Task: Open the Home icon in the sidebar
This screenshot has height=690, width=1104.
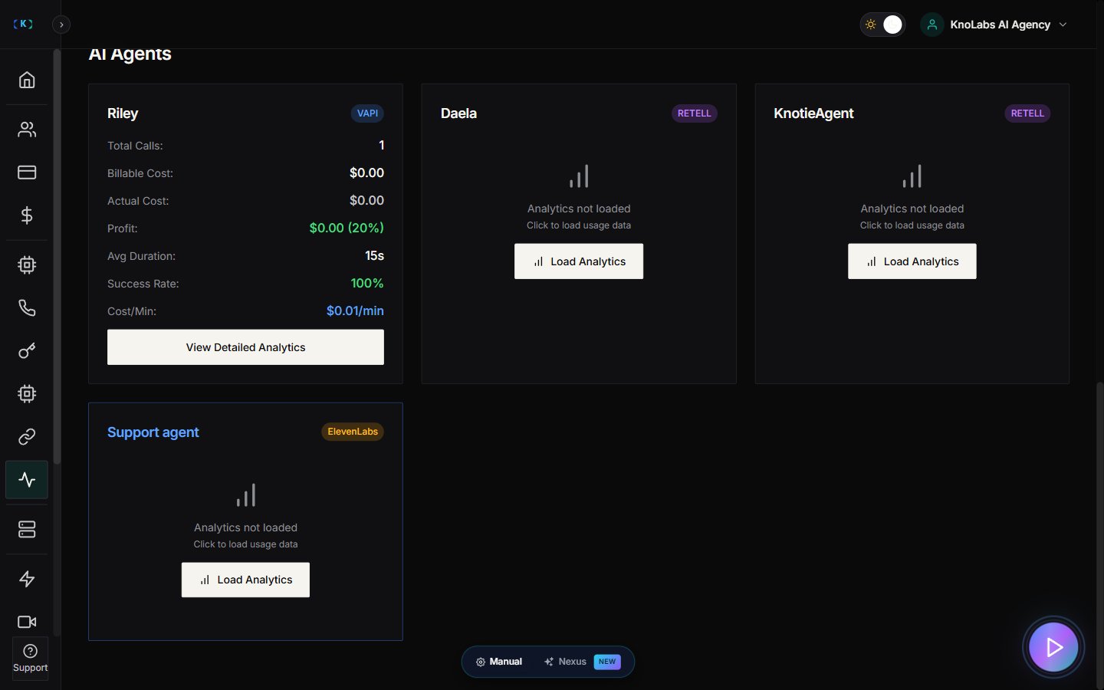Action: pos(27,80)
